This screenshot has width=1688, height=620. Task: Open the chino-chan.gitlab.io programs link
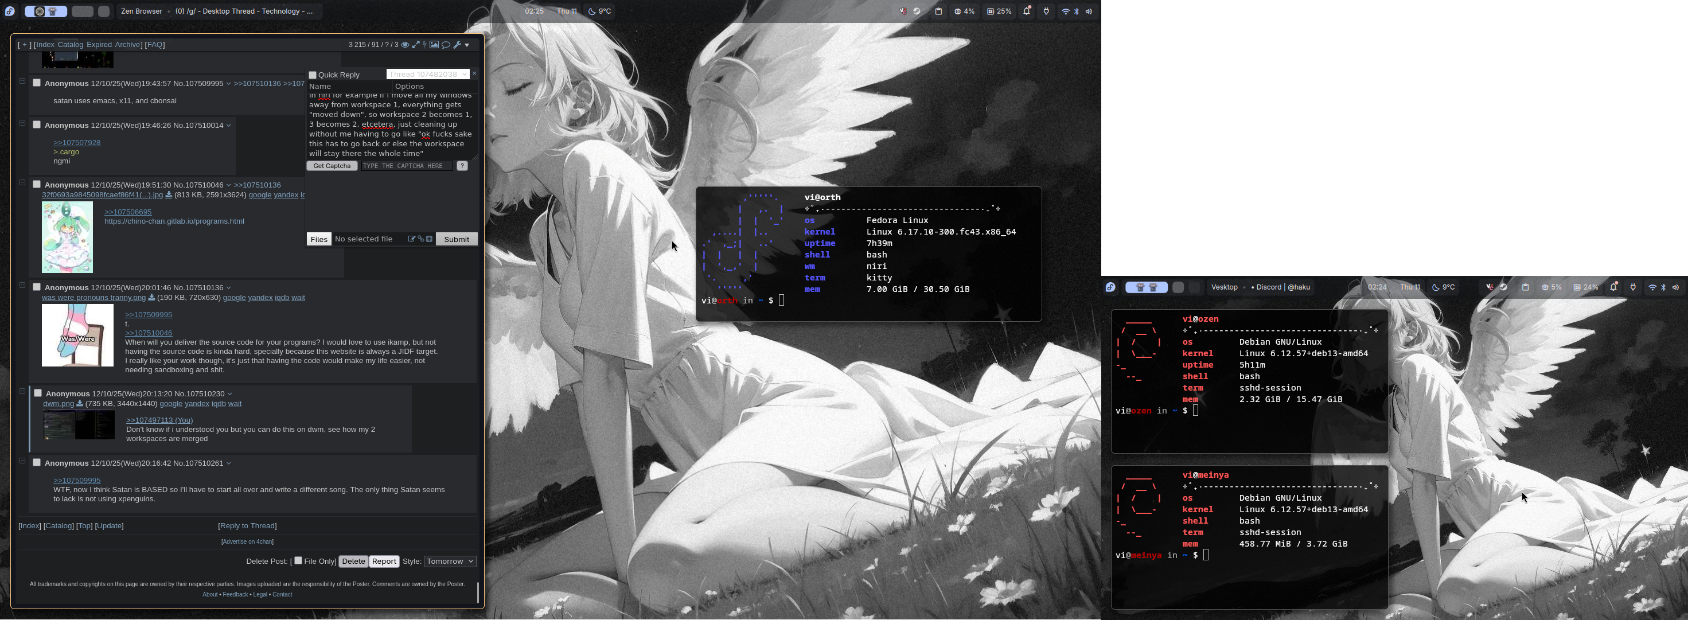(174, 221)
